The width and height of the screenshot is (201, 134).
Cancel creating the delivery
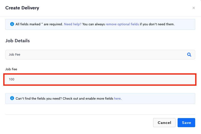click(x=164, y=123)
